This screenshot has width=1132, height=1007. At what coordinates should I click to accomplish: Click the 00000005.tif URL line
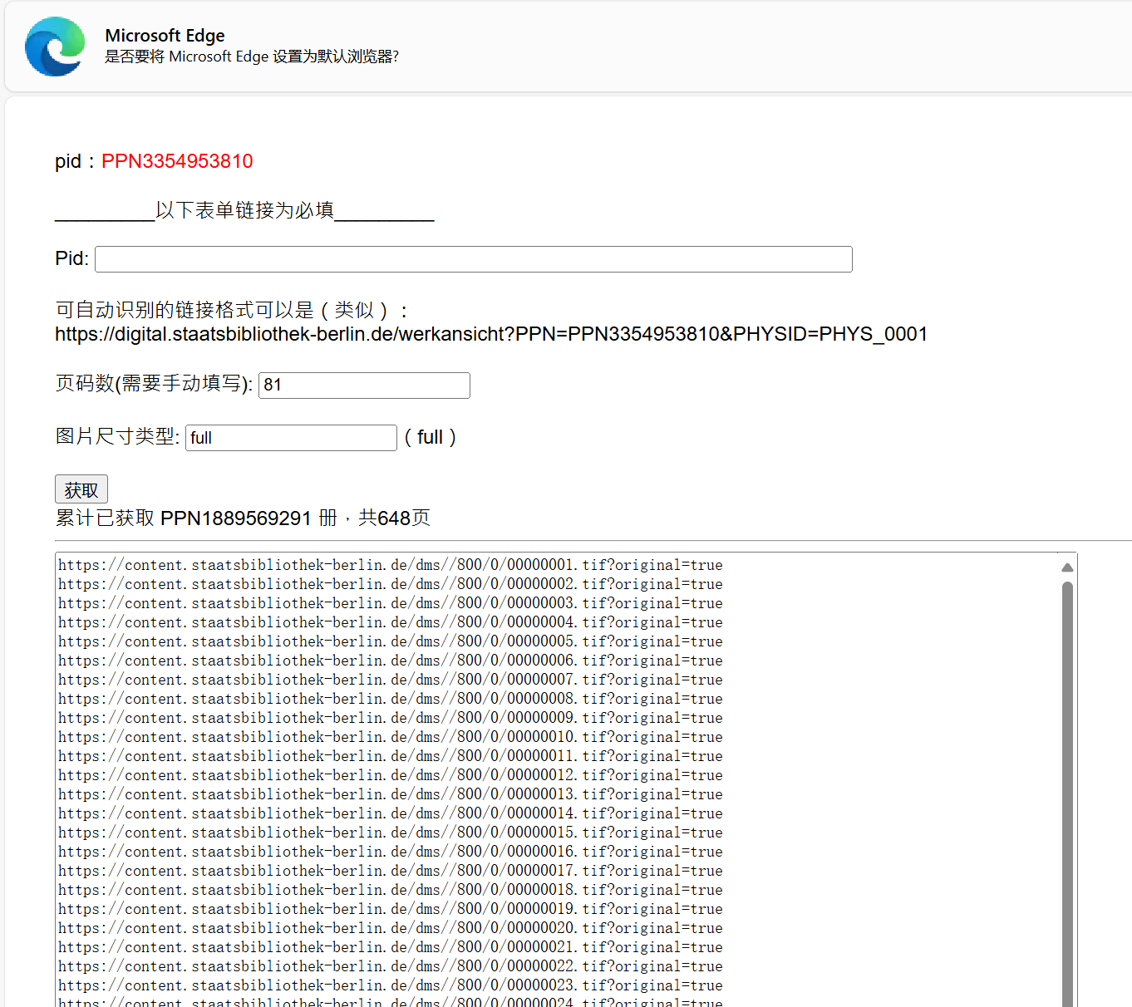390,641
